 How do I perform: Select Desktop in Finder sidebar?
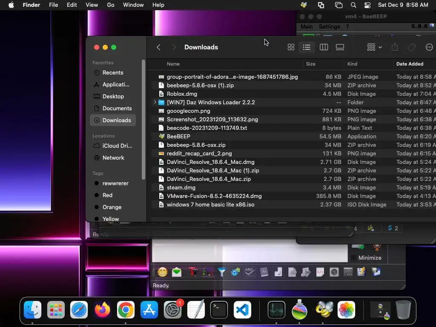(x=113, y=97)
